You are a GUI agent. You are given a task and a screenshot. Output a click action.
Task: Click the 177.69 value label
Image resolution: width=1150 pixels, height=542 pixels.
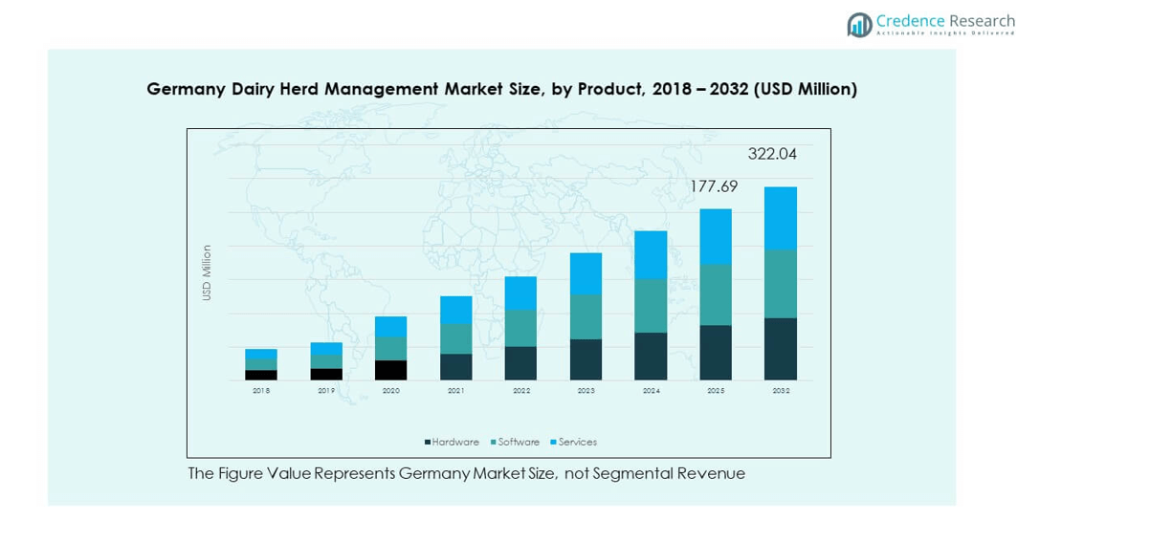(x=714, y=186)
